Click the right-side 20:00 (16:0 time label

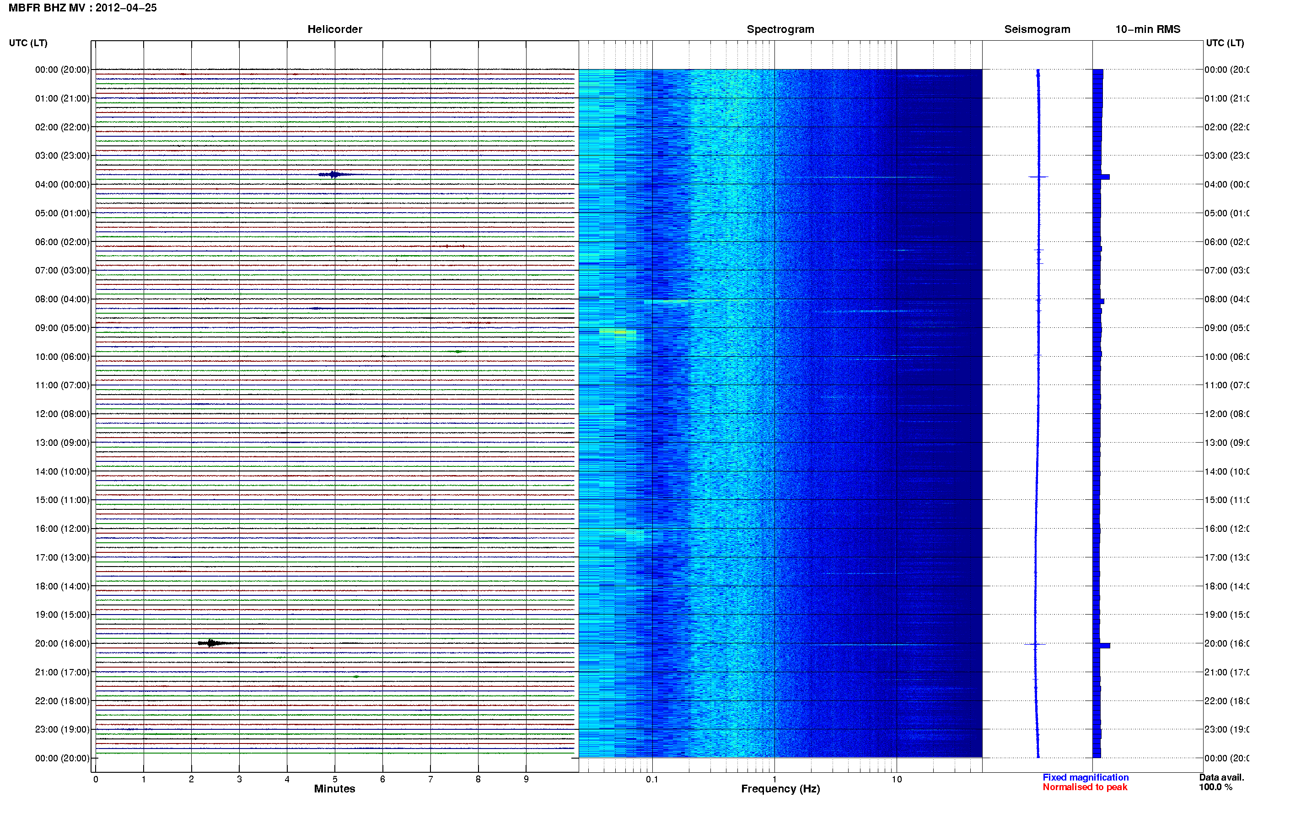[x=1227, y=644]
